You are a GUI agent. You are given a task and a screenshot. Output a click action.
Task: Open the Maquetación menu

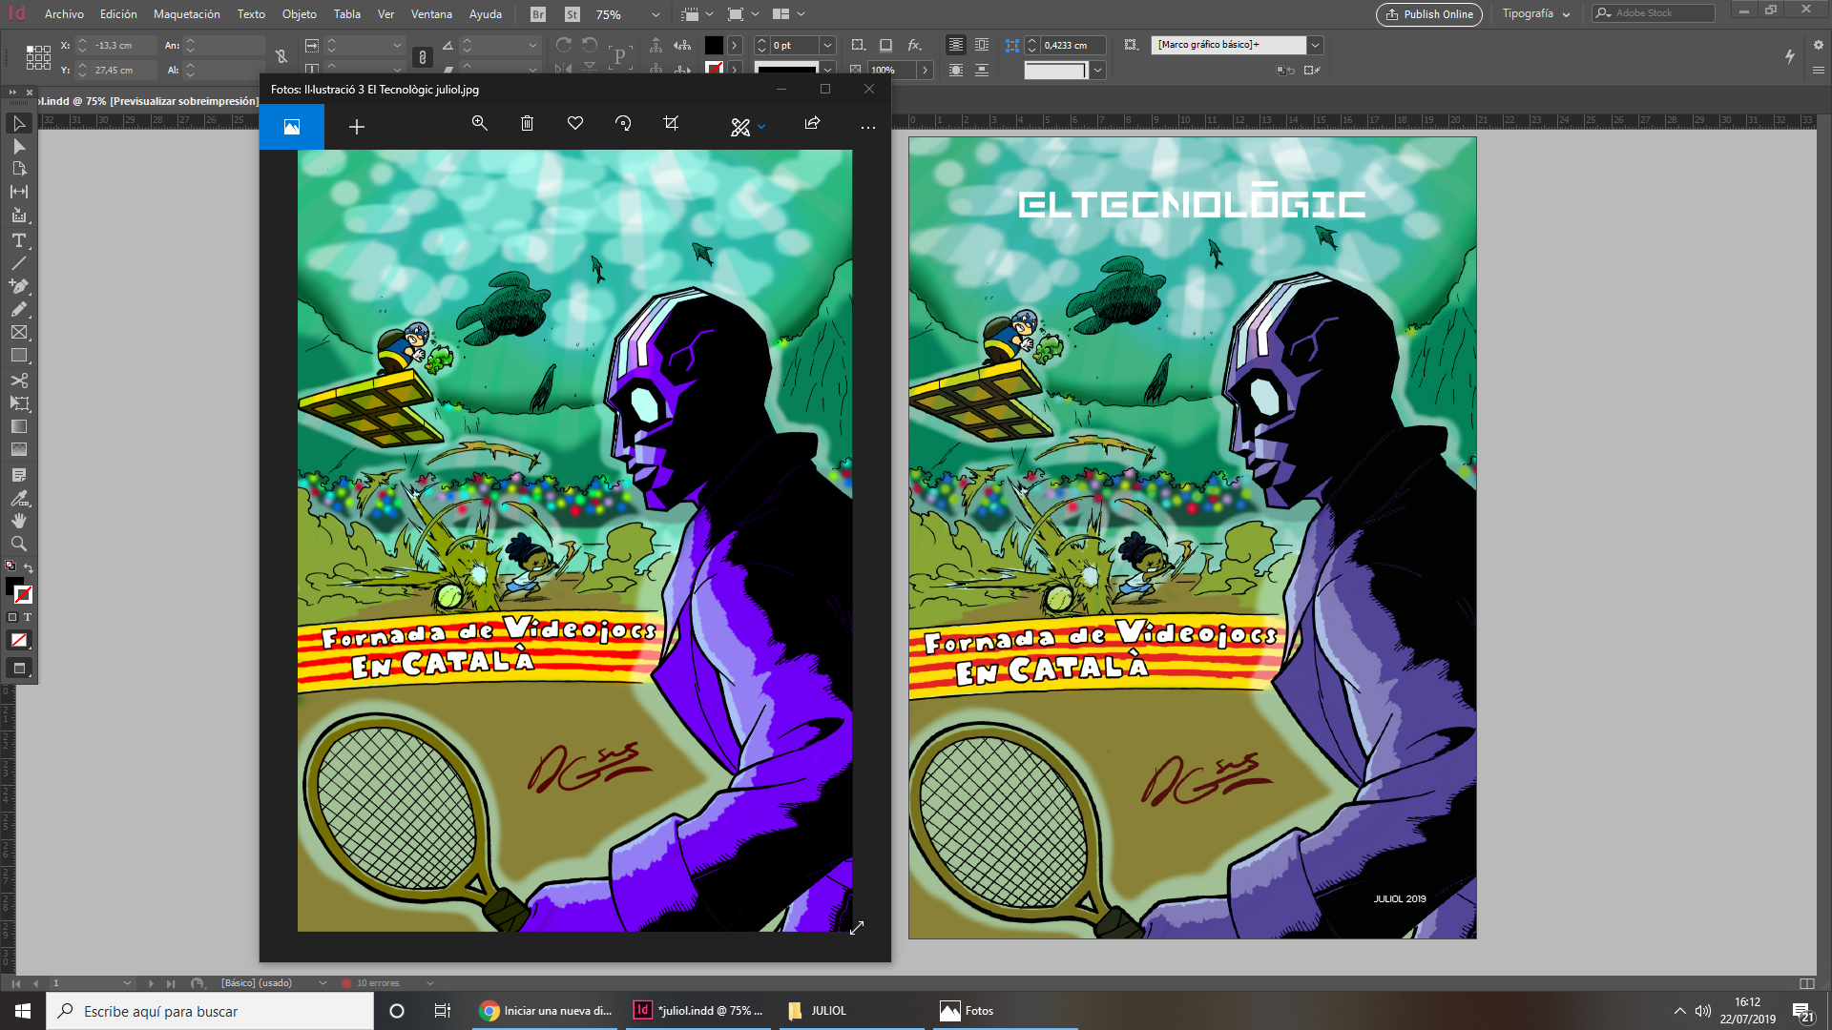(x=186, y=14)
